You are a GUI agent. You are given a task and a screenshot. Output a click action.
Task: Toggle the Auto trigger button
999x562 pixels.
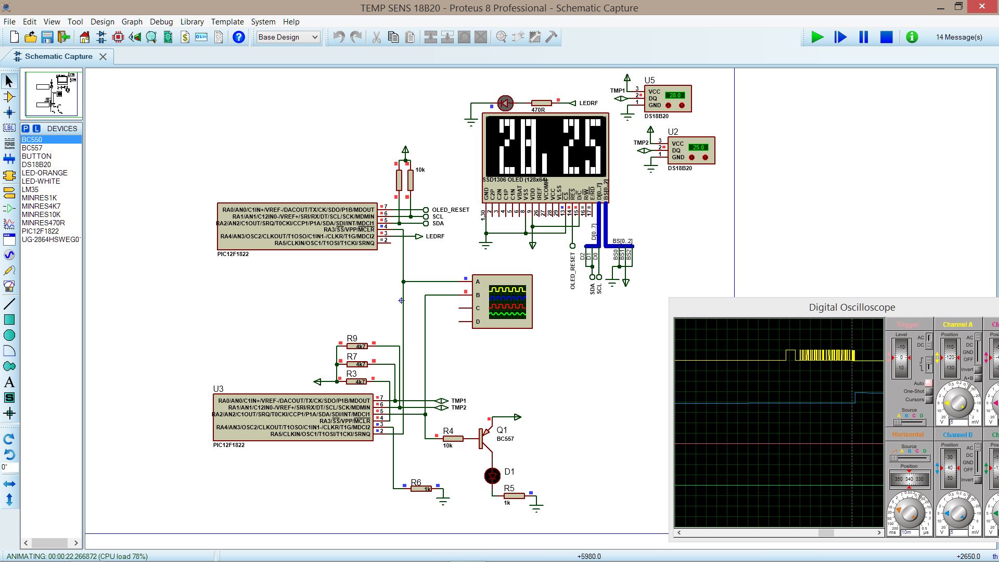(929, 384)
